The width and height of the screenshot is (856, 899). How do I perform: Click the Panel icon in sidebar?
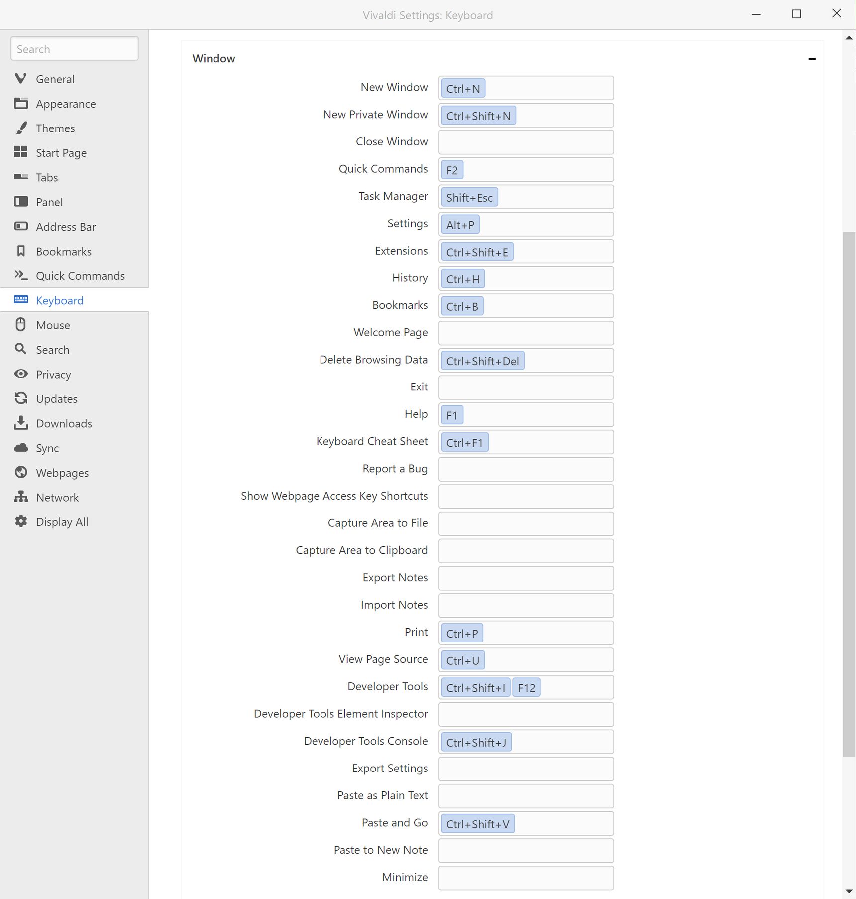21,202
